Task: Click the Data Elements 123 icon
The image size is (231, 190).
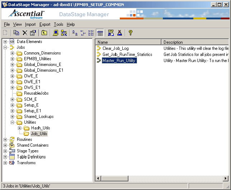Action: (x=12, y=42)
